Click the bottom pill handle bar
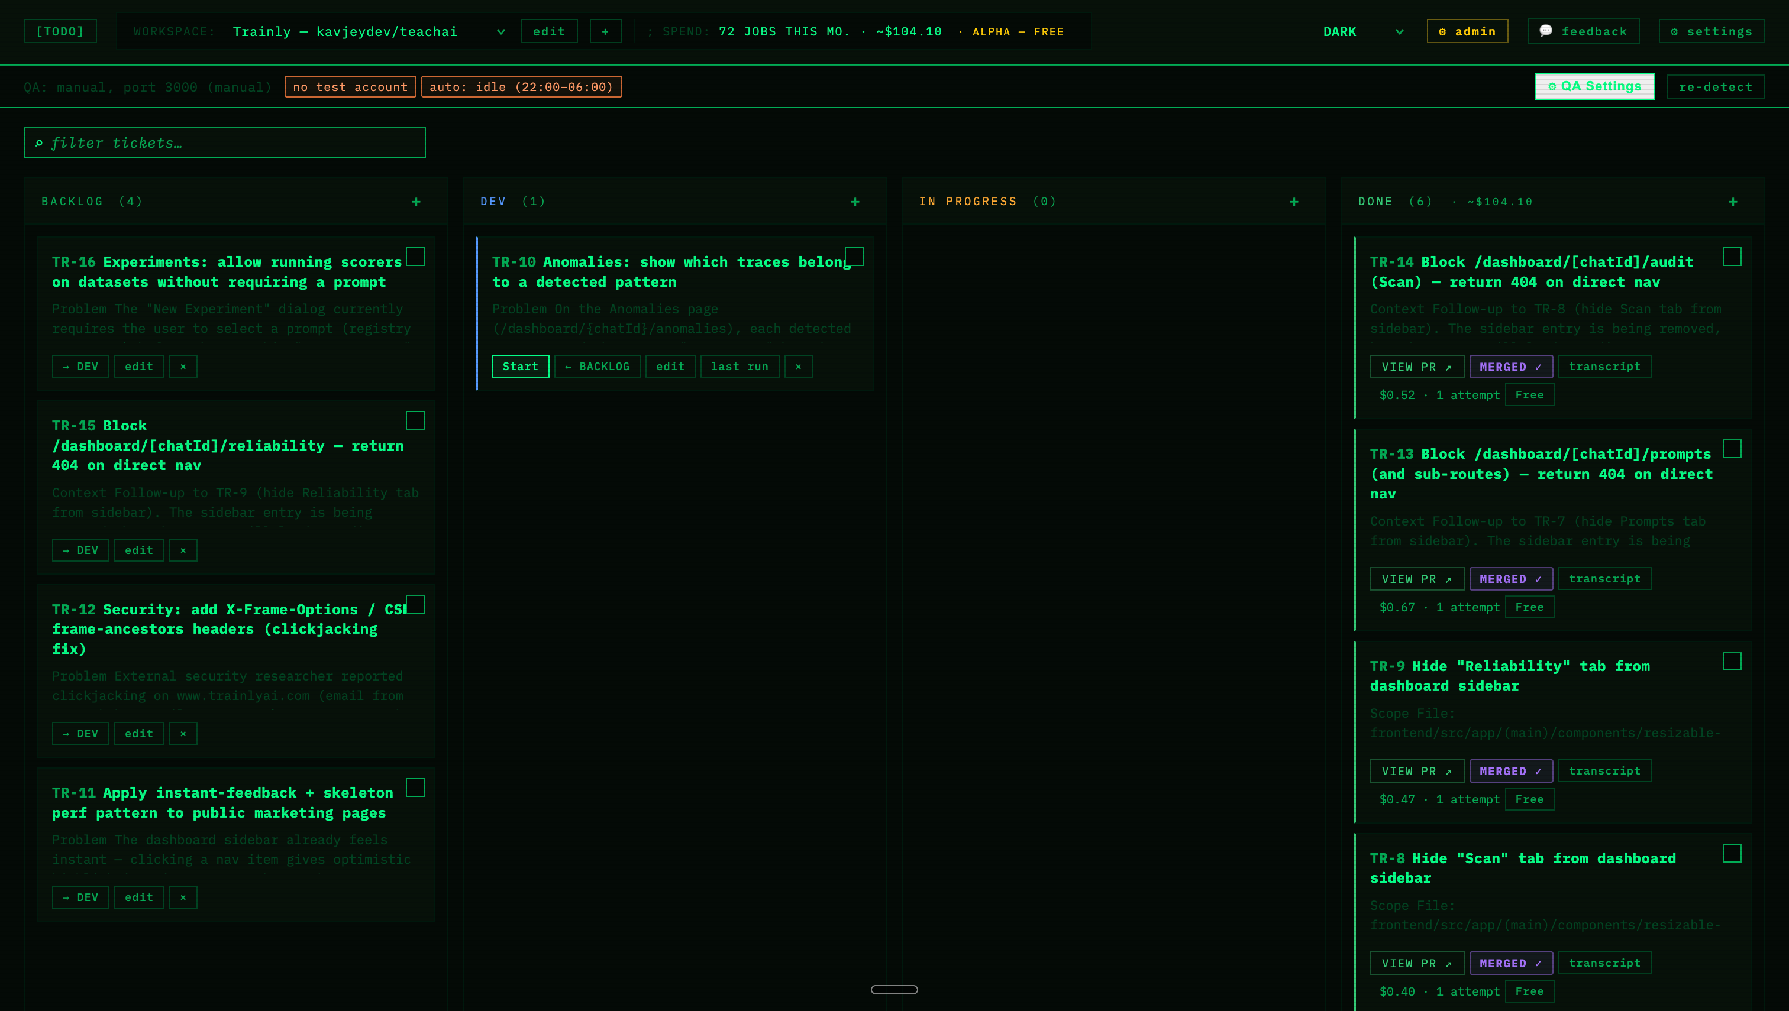 click(x=894, y=990)
